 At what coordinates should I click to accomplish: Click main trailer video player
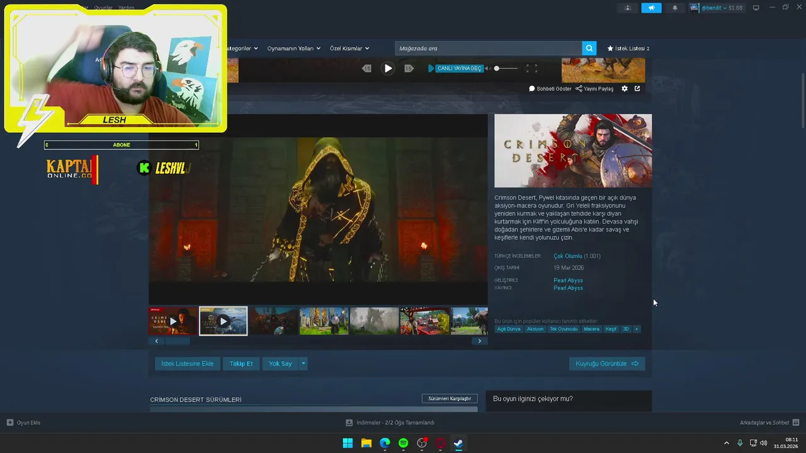point(318,210)
